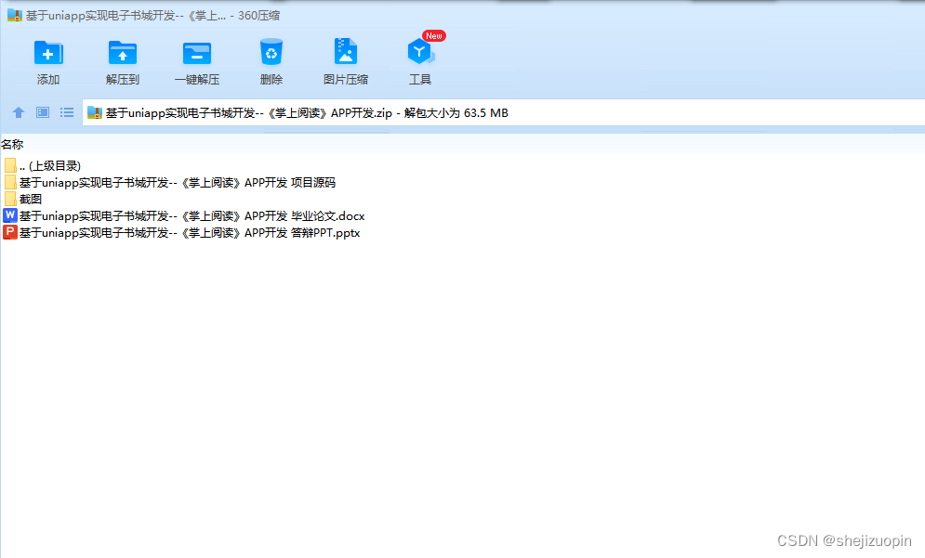The width and height of the screenshot is (925, 558).
Task: Click the 360压缩 app icon in title bar
Action: pyautogui.click(x=15, y=16)
